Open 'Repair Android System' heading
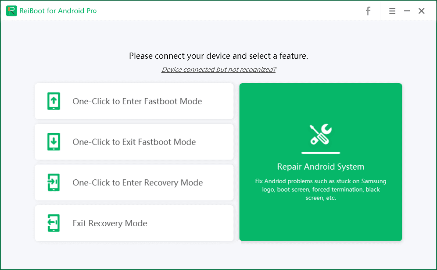 321,167
